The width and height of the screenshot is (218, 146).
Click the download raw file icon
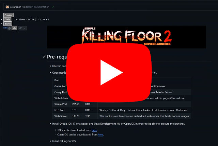14,28
